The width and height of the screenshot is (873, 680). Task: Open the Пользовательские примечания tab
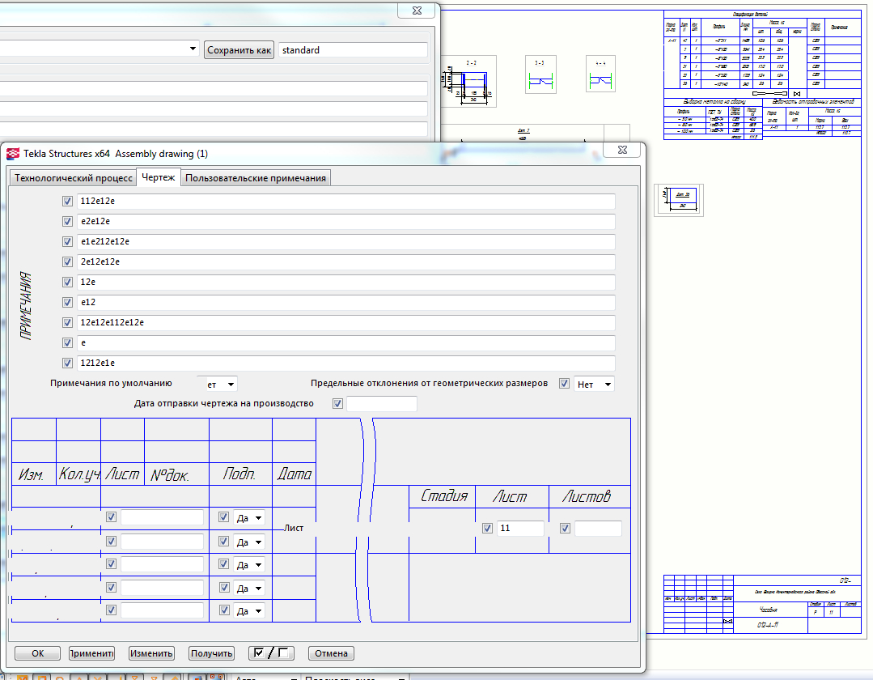pyautogui.click(x=256, y=178)
